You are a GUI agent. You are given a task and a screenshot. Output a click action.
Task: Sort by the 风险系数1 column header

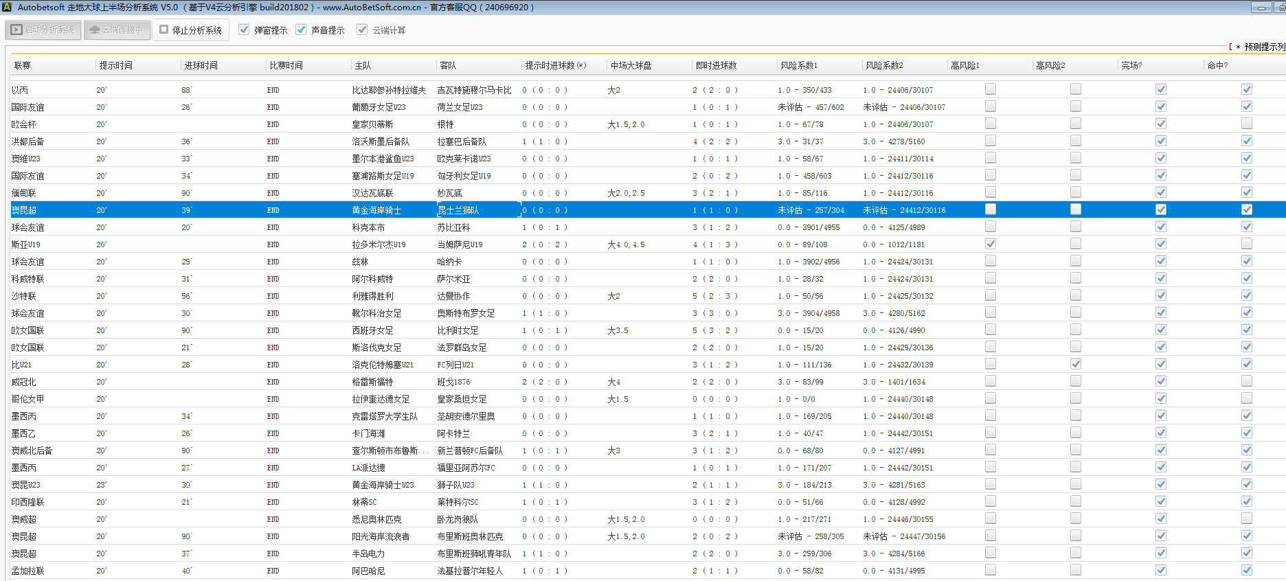tap(799, 65)
